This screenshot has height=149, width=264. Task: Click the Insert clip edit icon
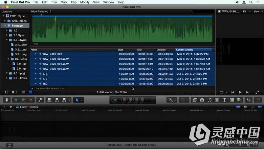coord(57,100)
